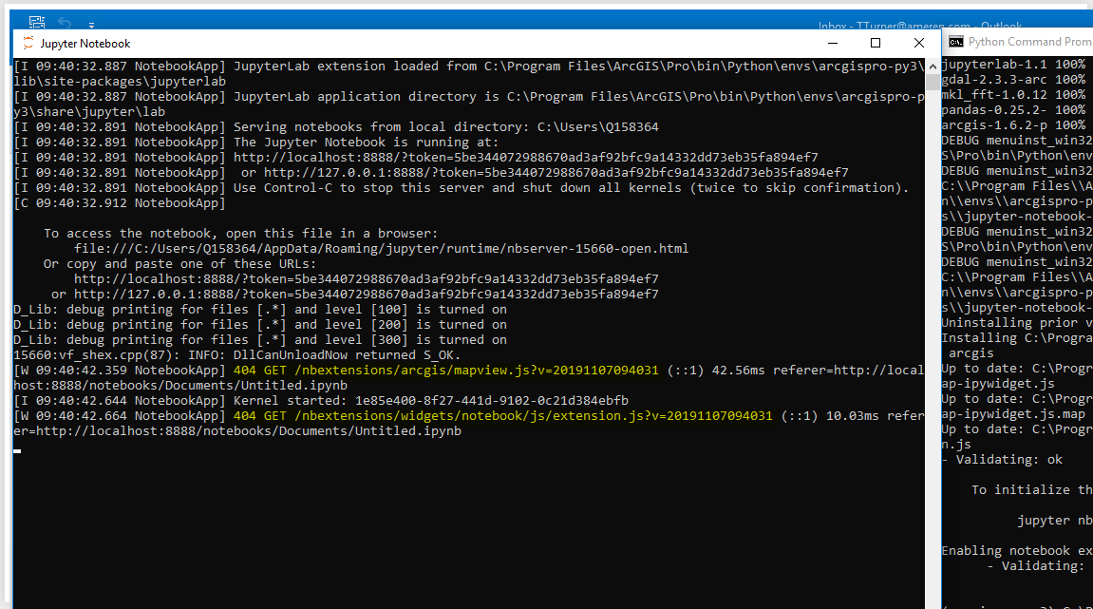Screen dimensions: 1093x609
Task: Click the debug printing 'level [300]' line
Action: [260, 340]
